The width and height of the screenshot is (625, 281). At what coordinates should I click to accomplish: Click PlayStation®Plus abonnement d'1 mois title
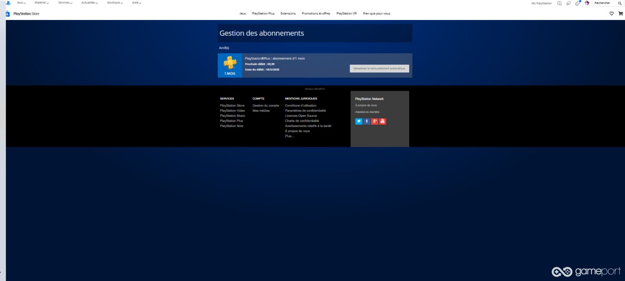tap(275, 58)
